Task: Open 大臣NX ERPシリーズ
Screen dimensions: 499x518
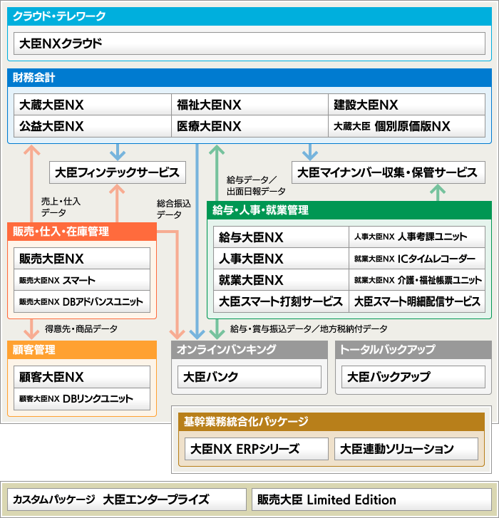Action: pos(257,449)
